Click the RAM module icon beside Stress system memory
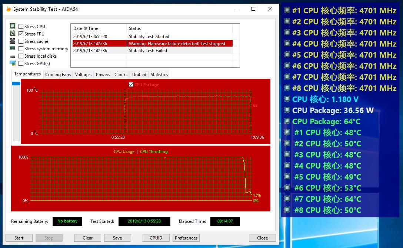Viewport: 403px width, 248px height. 13,48
